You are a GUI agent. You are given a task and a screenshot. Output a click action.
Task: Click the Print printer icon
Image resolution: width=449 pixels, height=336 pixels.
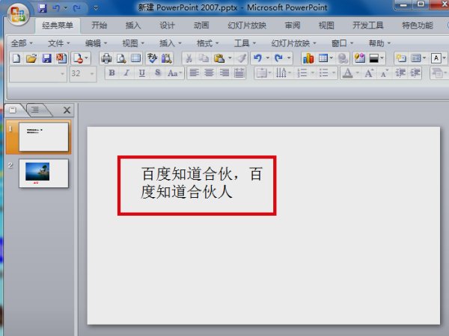(106, 58)
